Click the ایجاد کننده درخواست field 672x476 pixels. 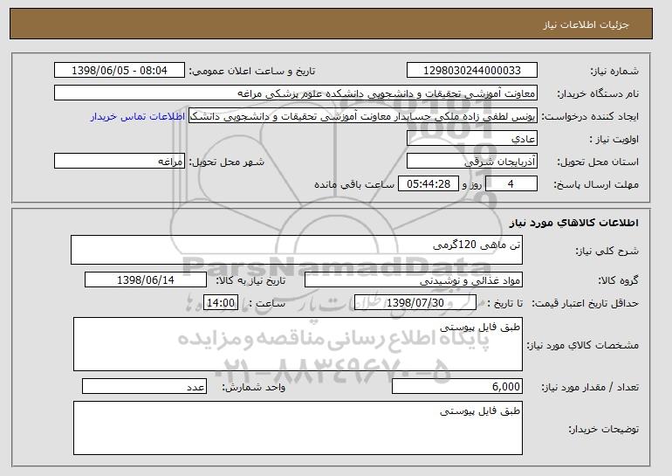[x=363, y=116]
